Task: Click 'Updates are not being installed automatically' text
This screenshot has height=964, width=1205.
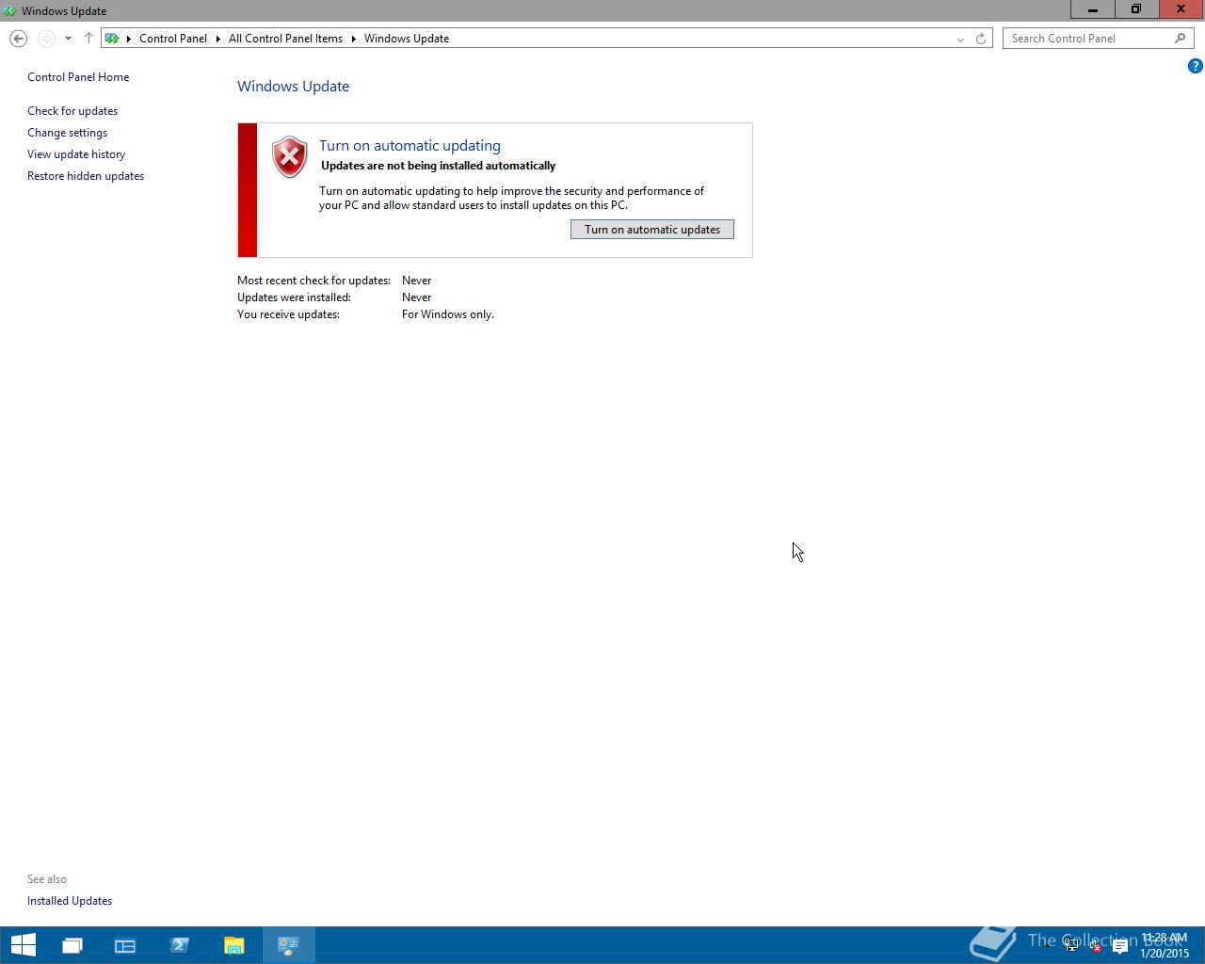Action: pyautogui.click(x=438, y=166)
